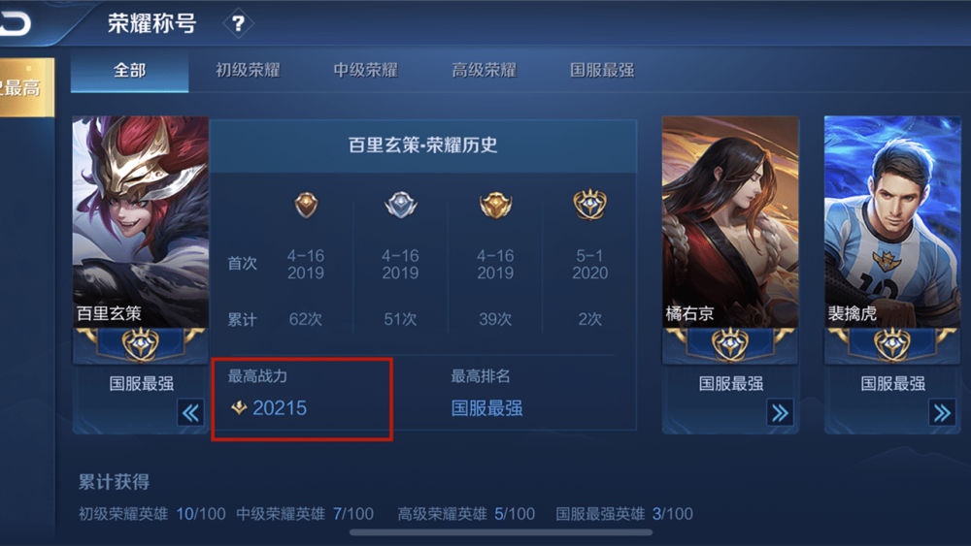The image size is (971, 546).
Task: Click the 国服最强 crown badge icon in history
Action: [x=589, y=205]
